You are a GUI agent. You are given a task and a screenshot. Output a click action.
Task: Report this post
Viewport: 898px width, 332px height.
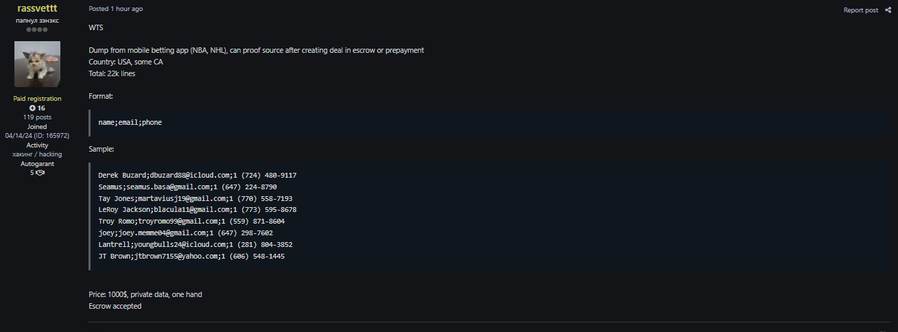[x=860, y=10]
